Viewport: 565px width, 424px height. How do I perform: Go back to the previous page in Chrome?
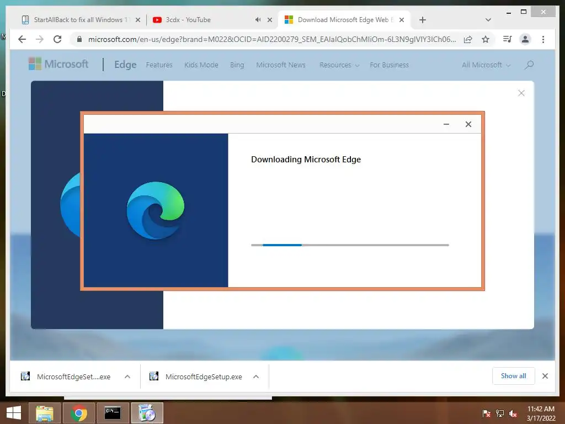22,39
